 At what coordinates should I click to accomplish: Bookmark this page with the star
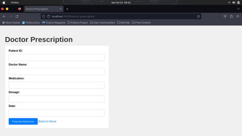pyautogui.click(x=198, y=17)
